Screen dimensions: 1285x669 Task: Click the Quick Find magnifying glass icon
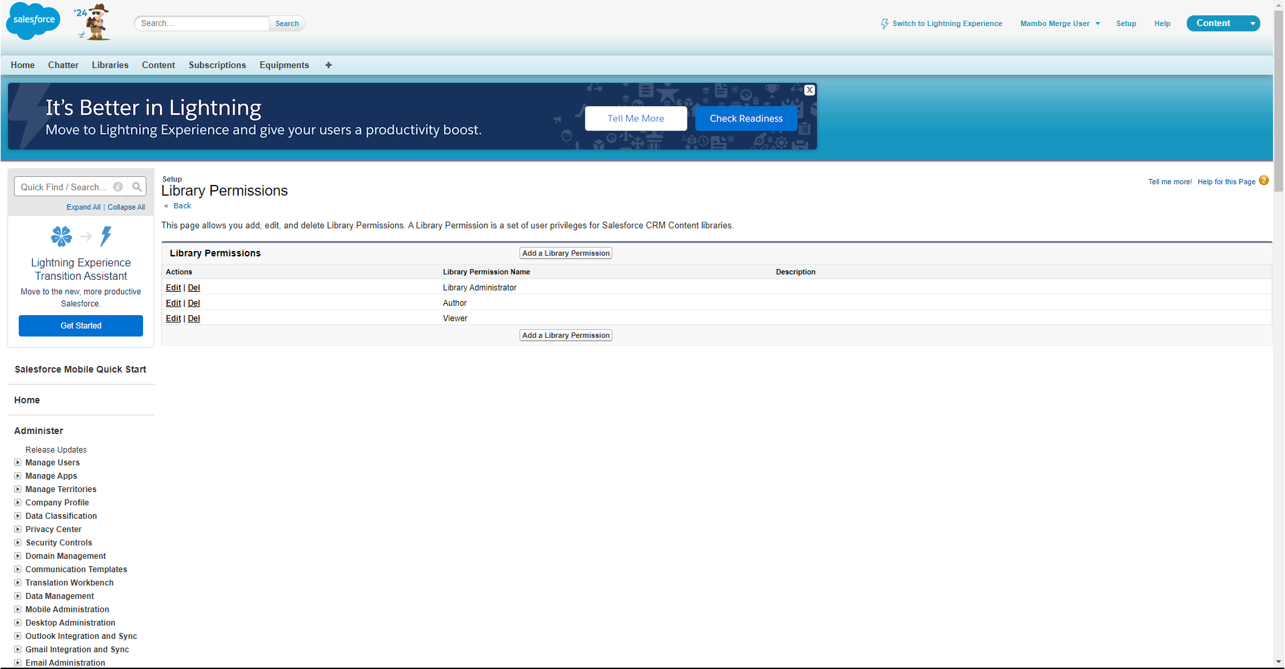click(x=137, y=186)
